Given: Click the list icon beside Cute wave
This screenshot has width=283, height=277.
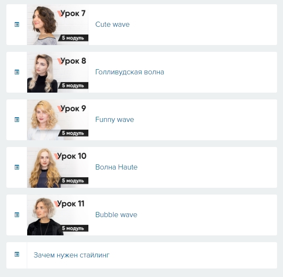Looking at the screenshot, I should [x=17, y=24].
